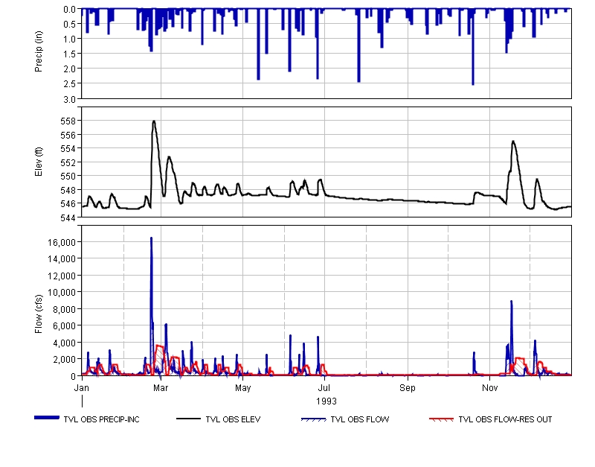Click the '556' elevation tick label
Viewport: 595px width, 467px height.
68,136
